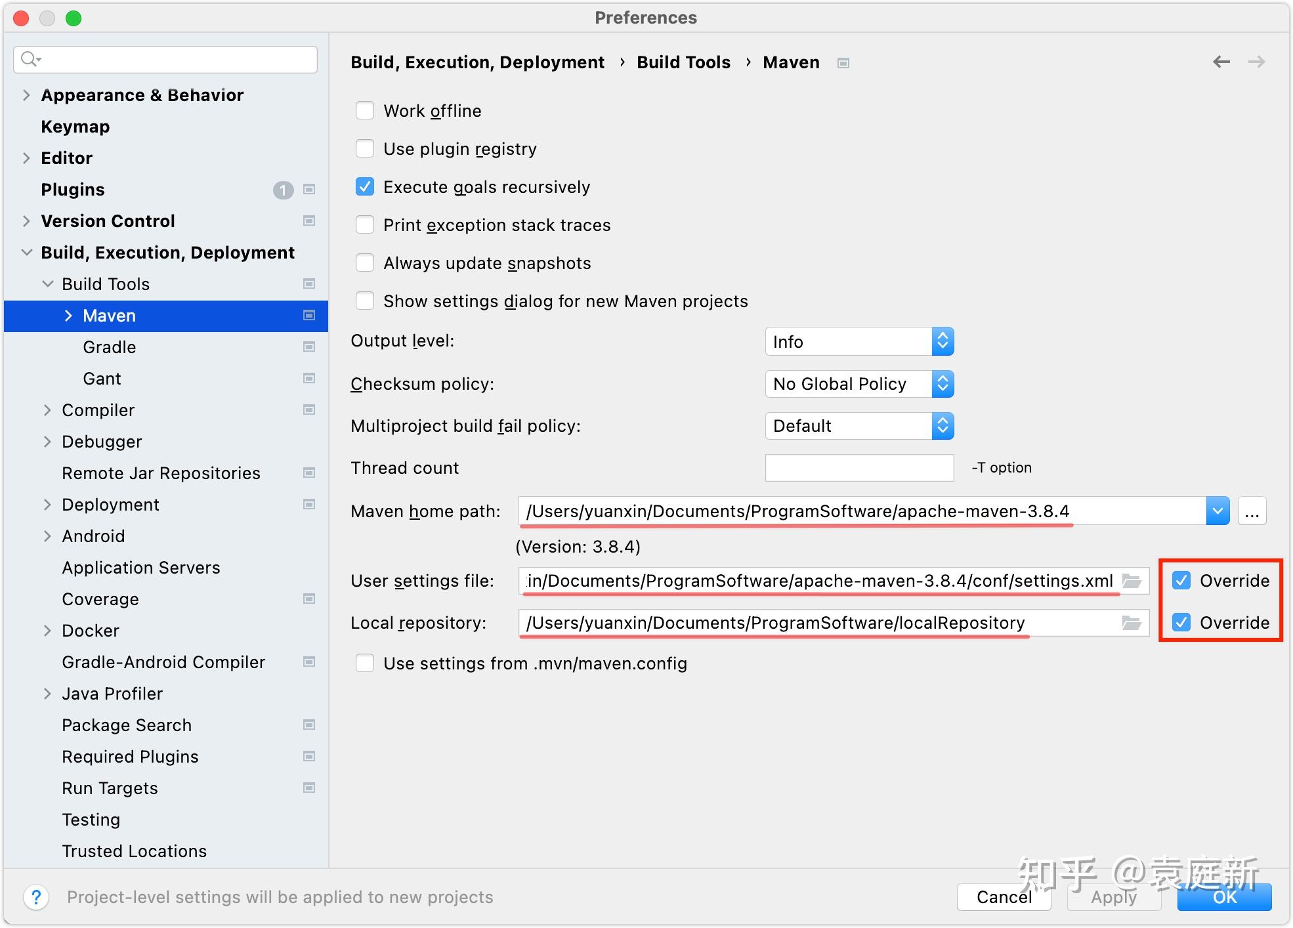Uncheck Execute goals recursively
Screen dimensions: 1293x928
click(x=365, y=186)
